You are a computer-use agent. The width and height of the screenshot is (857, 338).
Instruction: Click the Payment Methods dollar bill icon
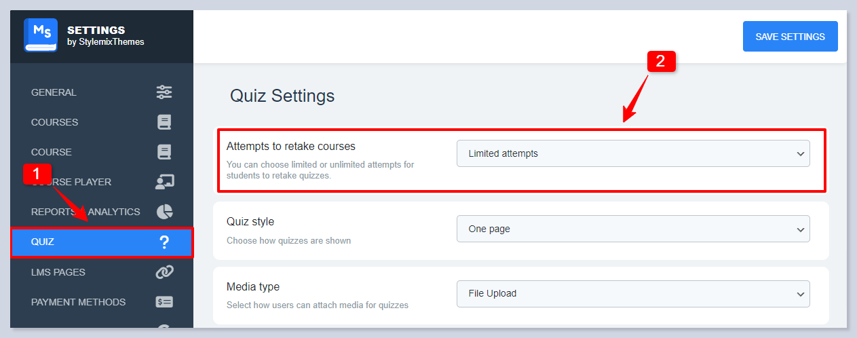point(164,302)
